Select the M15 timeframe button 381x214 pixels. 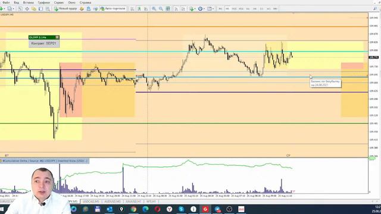click(x=234, y=9)
